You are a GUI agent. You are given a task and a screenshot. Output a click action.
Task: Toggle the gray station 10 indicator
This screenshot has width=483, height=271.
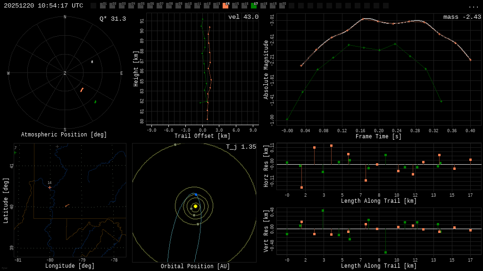188,6
